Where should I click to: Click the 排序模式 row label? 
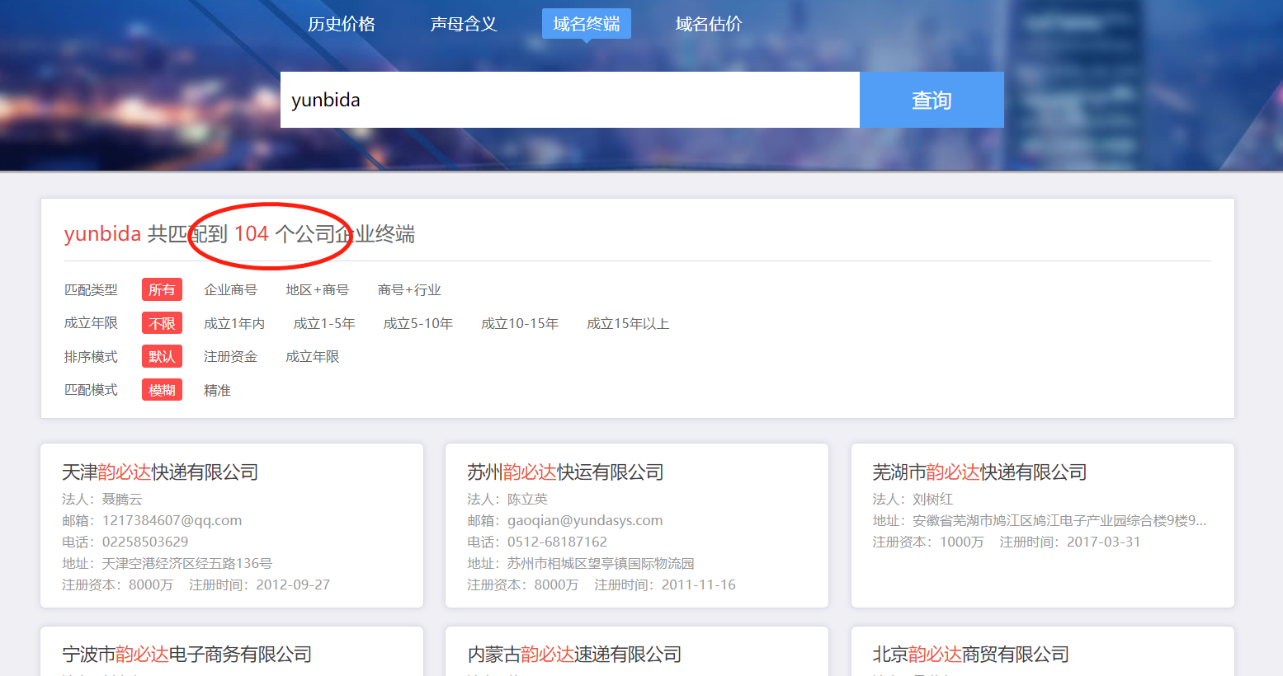(x=91, y=357)
